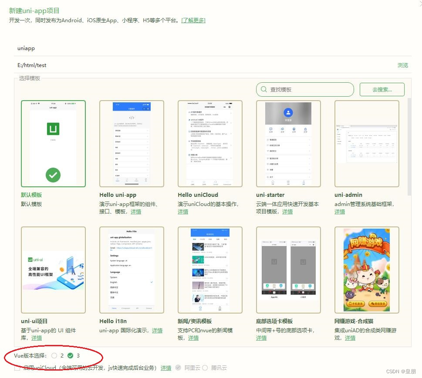This screenshot has width=422, height=378.
Task: Open the 了解更多 link
Action: tap(194, 20)
